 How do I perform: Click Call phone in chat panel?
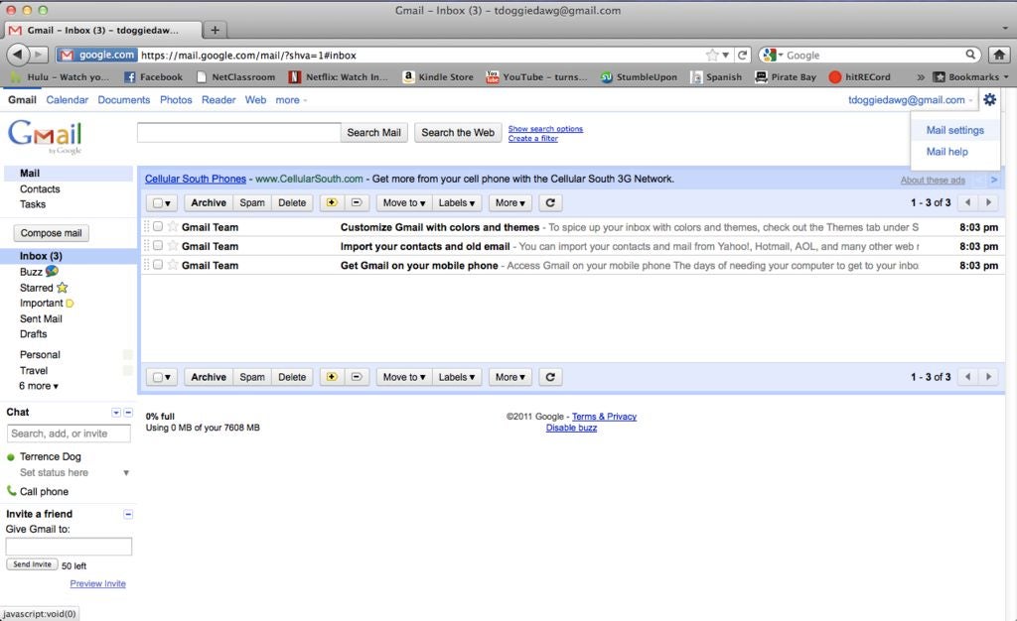44,491
